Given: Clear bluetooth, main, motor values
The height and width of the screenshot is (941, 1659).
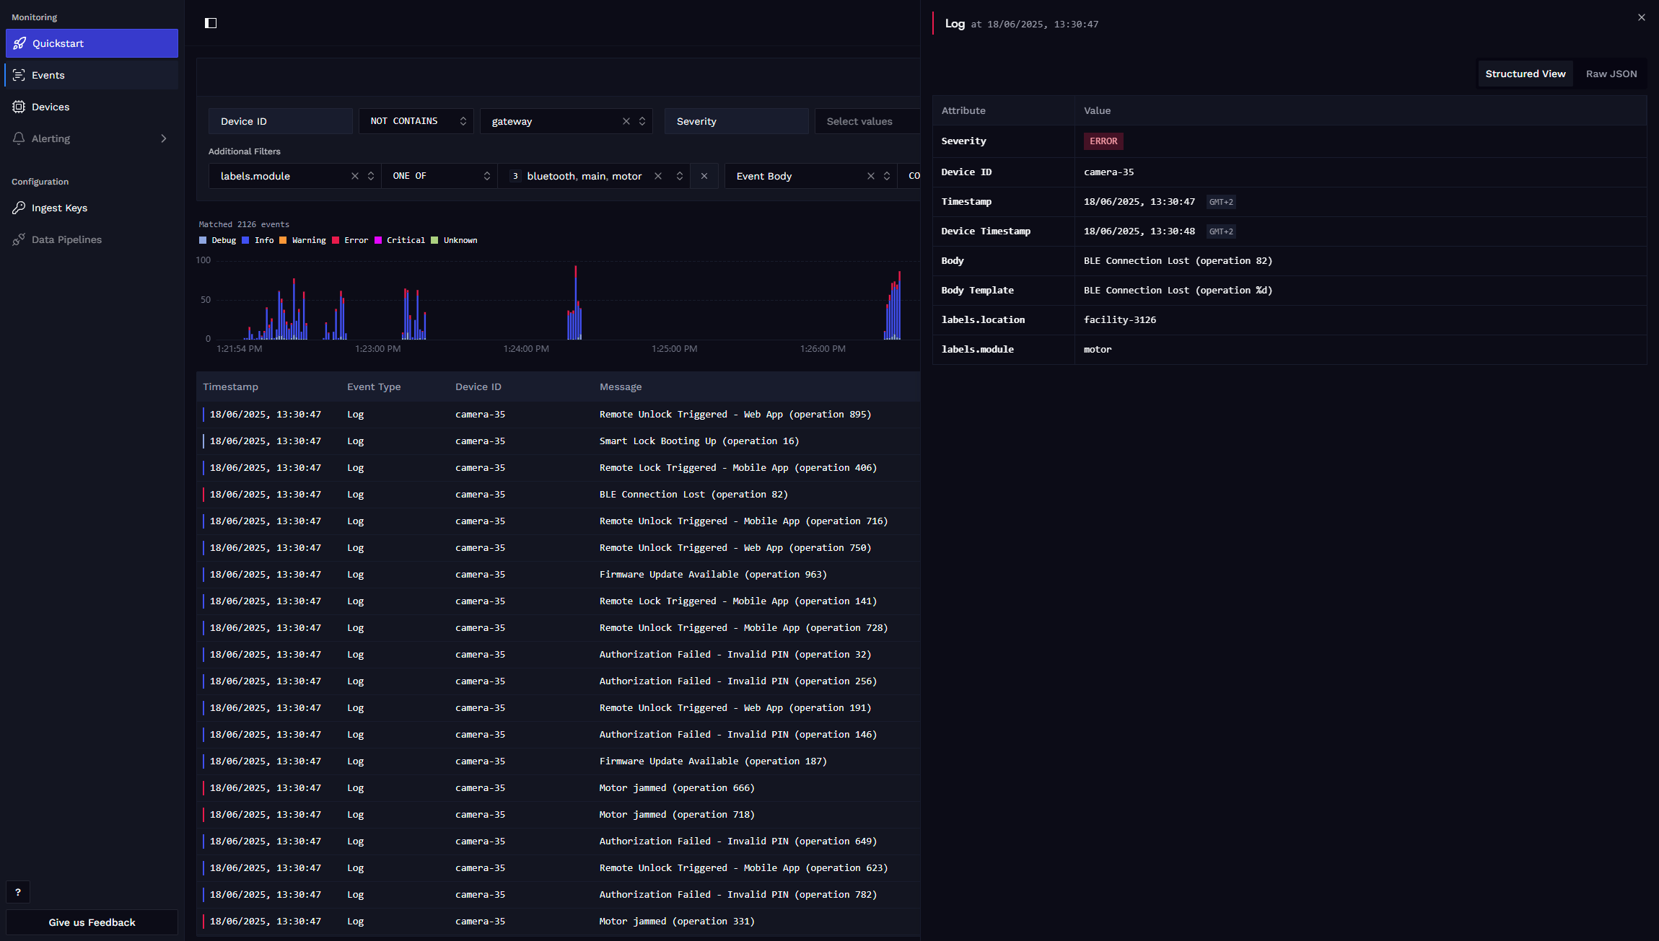Looking at the screenshot, I should pyautogui.click(x=658, y=176).
